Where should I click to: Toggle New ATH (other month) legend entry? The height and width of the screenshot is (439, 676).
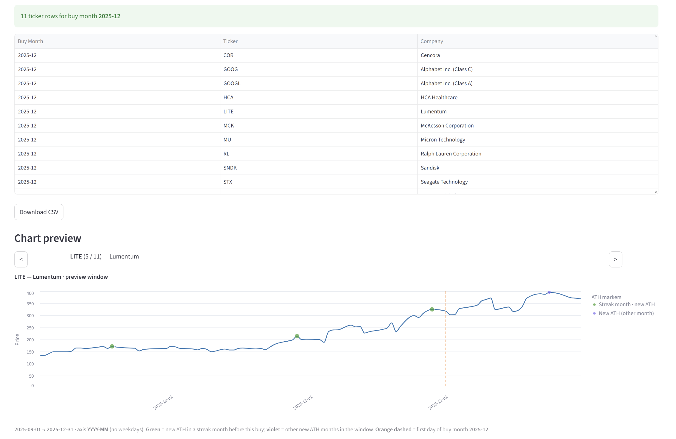coord(626,313)
